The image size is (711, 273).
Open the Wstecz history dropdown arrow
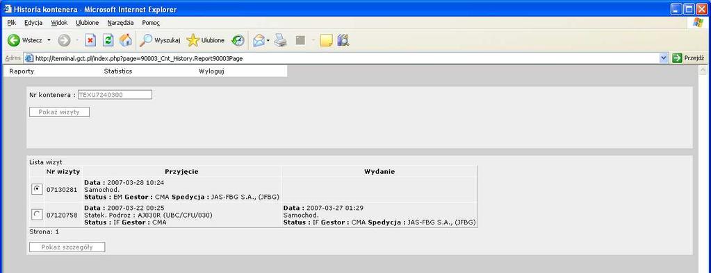point(49,40)
